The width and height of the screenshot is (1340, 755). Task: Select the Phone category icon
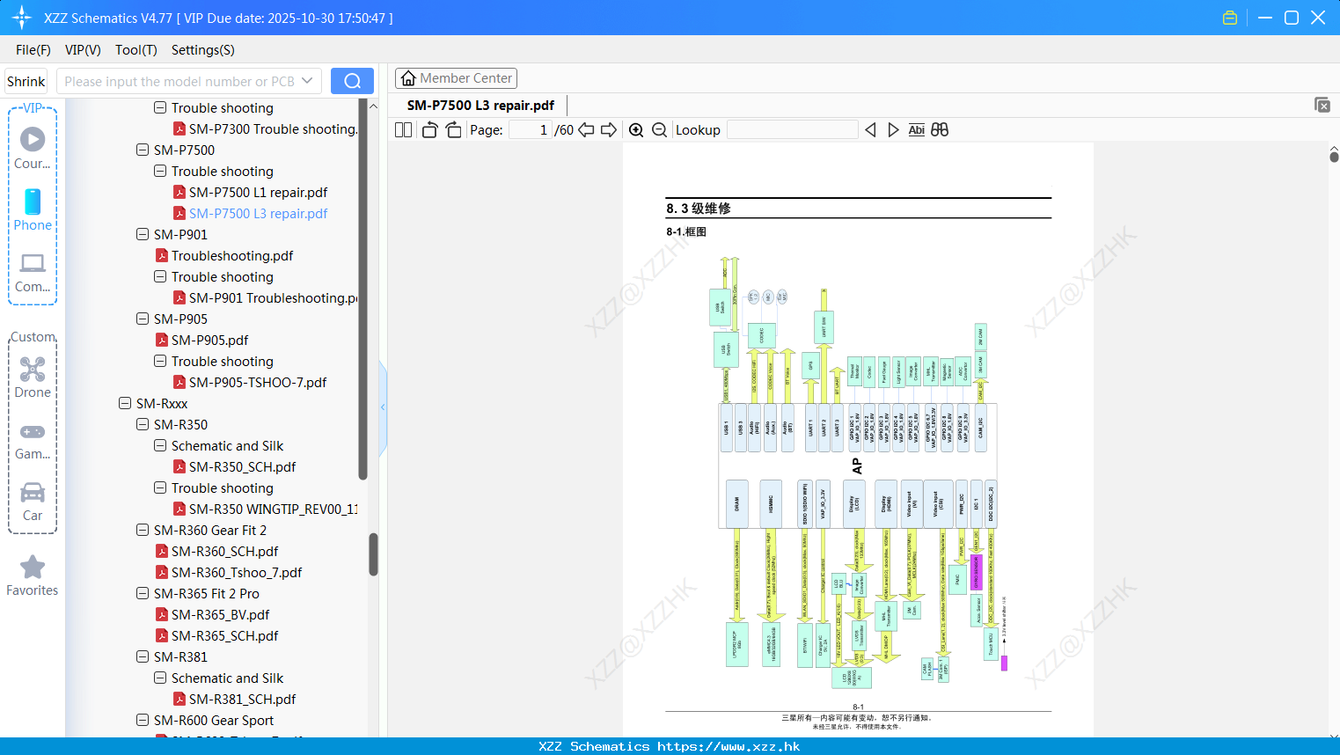coord(33,209)
